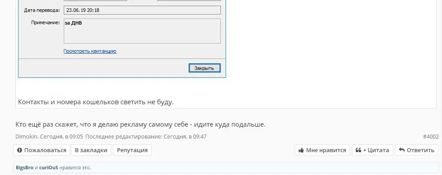Click the Закрыть button in the dialog

click(x=205, y=68)
